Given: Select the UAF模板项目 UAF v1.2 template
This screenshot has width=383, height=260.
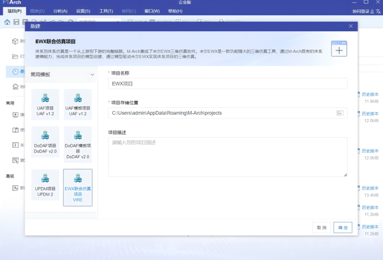Looking at the screenshot, I should 78,105.
